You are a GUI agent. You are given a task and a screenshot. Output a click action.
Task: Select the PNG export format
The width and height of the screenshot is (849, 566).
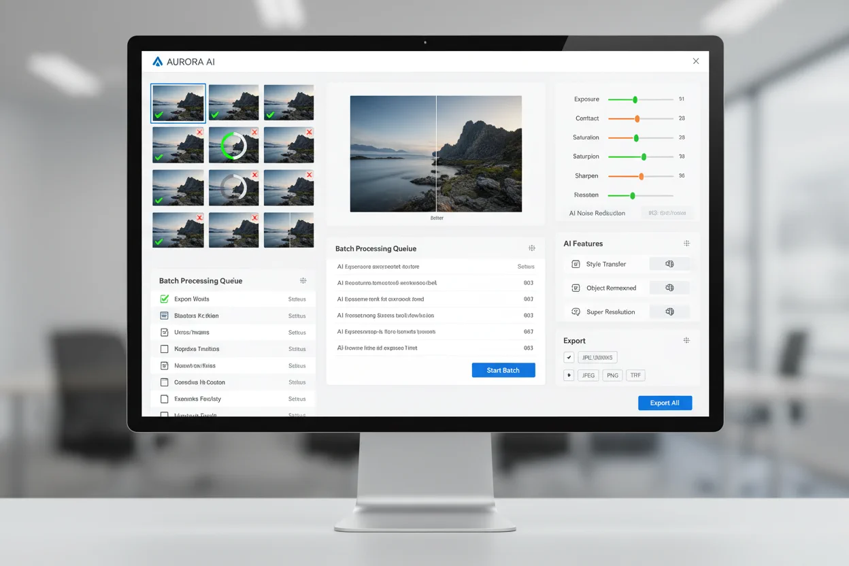click(x=612, y=375)
